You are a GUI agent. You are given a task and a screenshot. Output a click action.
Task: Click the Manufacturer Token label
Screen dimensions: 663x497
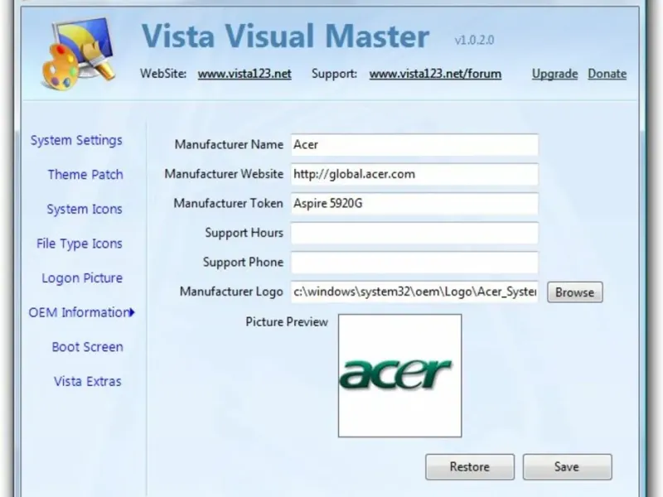coord(229,203)
